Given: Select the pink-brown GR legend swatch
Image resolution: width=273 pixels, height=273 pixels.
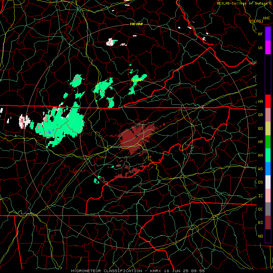Looking at the screenshot, I should click(x=268, y=115).
